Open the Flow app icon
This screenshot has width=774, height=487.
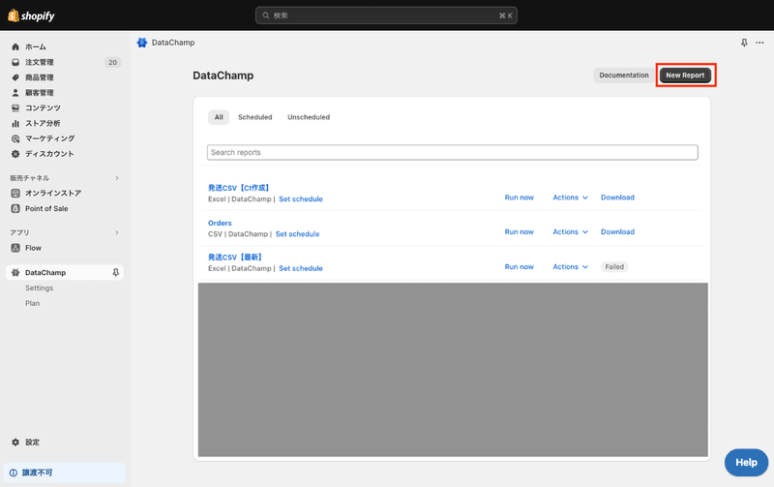[x=15, y=248]
